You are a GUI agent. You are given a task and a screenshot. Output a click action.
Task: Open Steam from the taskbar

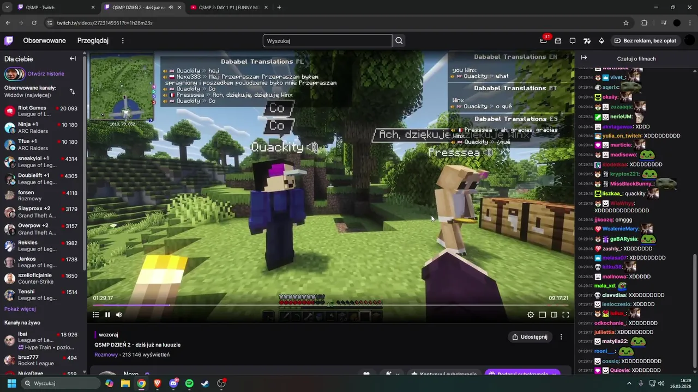[205, 383]
